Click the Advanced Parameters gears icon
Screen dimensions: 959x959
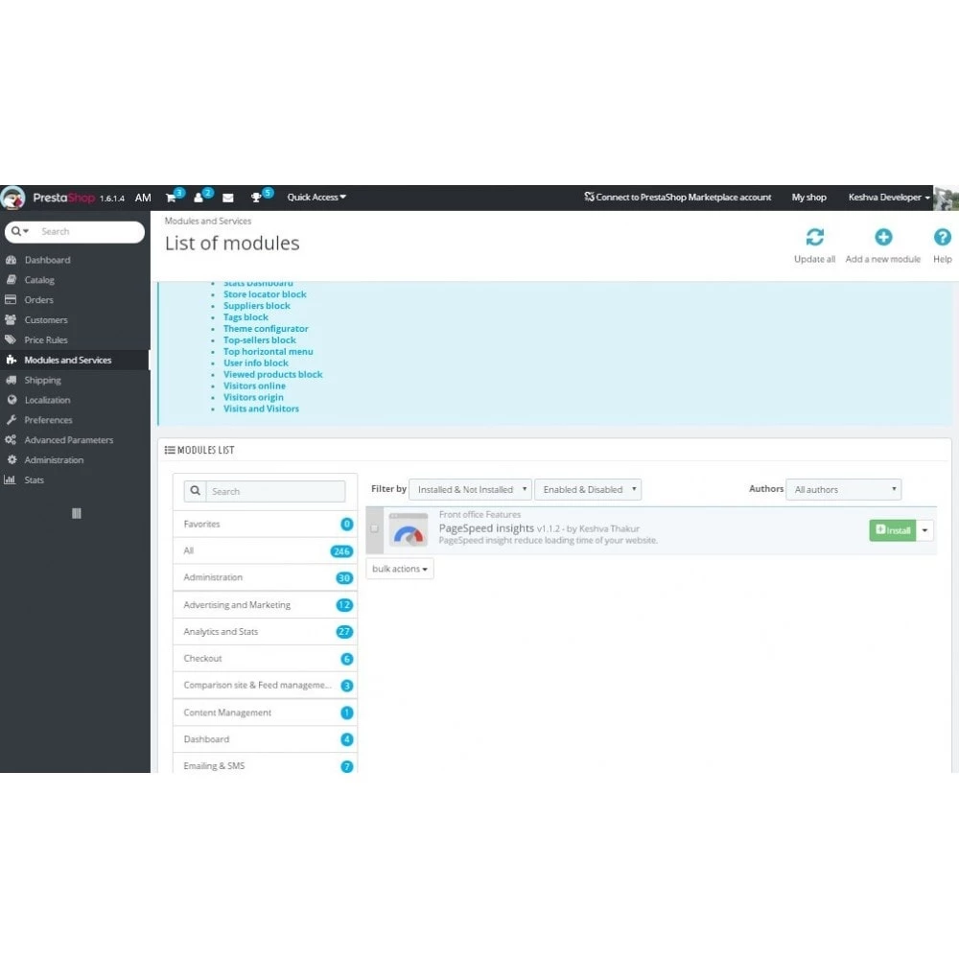pyautogui.click(x=11, y=440)
